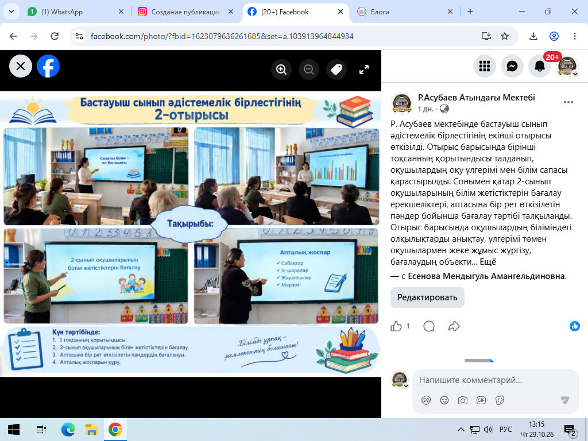Attach a photo to comment
Viewport: 588px width, 441px height.
coord(463,400)
